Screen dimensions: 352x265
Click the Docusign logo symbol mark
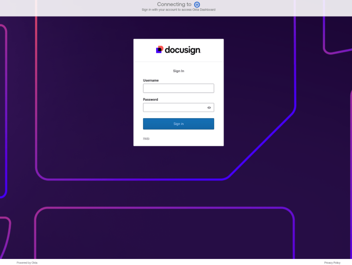pyautogui.click(x=159, y=50)
